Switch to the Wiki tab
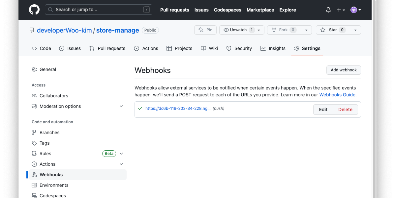Screen dimensions: 395x198 (209, 48)
